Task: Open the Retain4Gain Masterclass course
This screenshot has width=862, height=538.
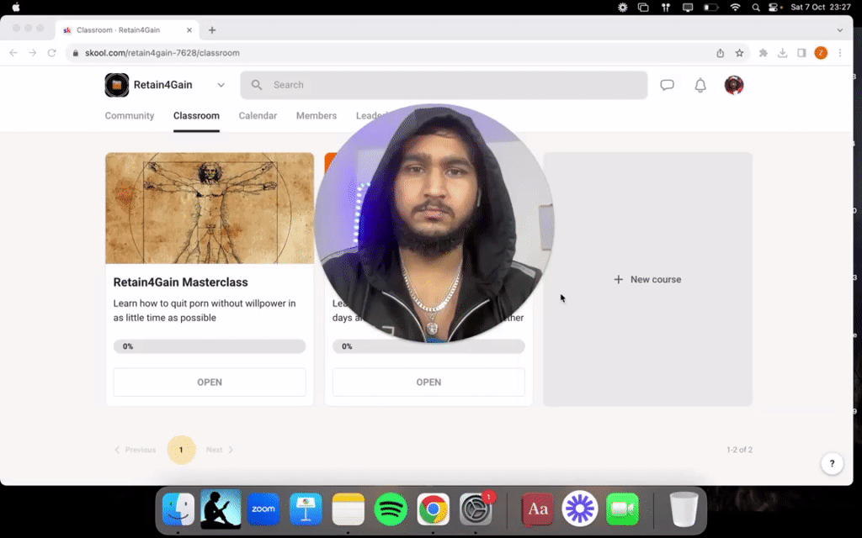Action: click(210, 382)
